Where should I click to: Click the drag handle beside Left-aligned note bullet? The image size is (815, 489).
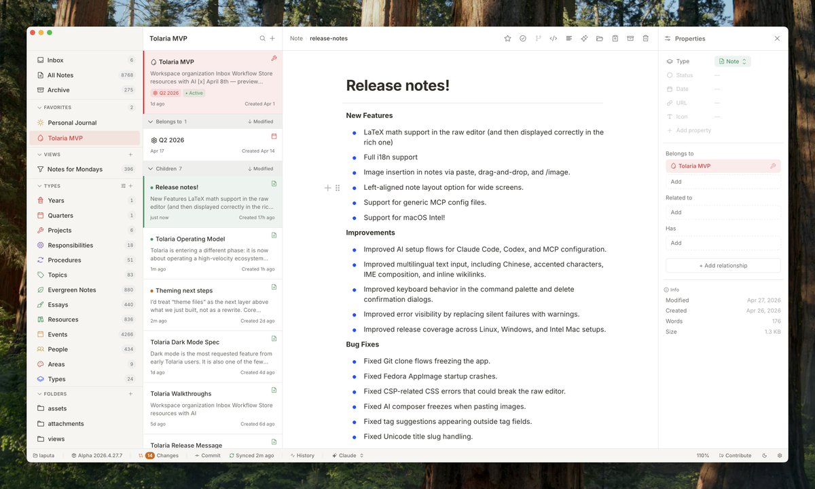[x=338, y=188]
